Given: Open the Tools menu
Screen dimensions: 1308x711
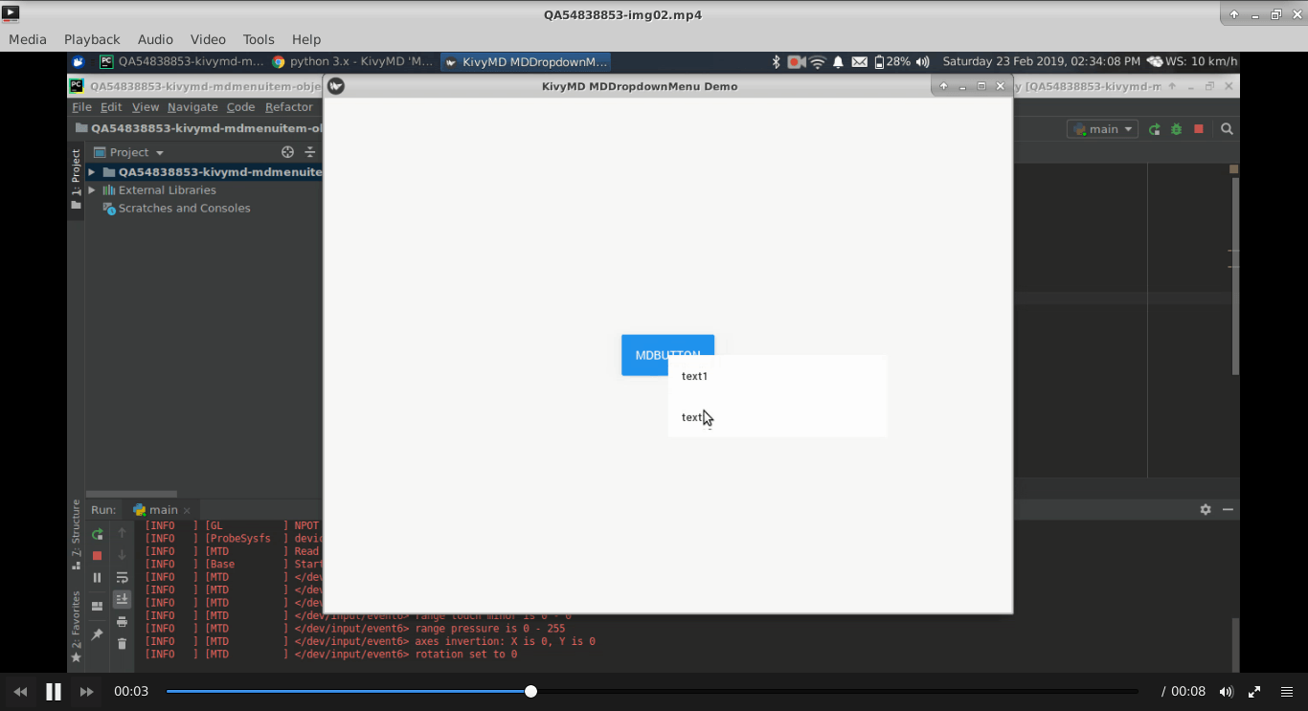Looking at the screenshot, I should point(259,39).
